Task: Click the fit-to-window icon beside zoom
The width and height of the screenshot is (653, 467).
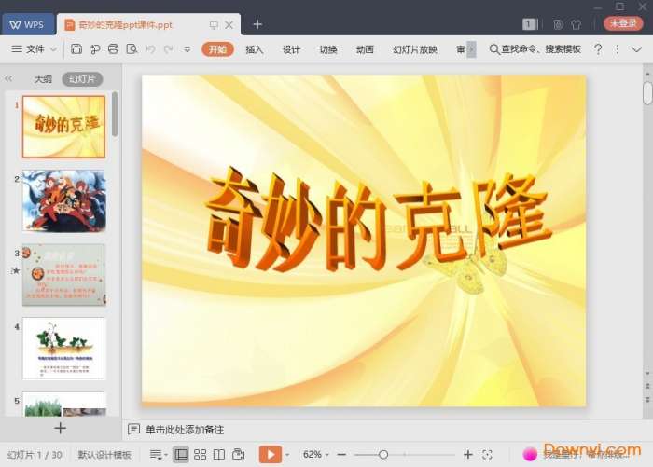Action: [x=487, y=454]
